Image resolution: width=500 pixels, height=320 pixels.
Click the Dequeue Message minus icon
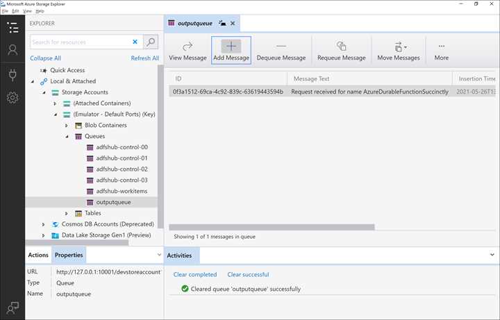pos(281,47)
